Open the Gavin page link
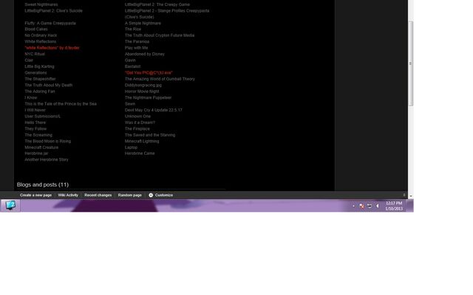This screenshot has height=295, width=473. [x=130, y=60]
